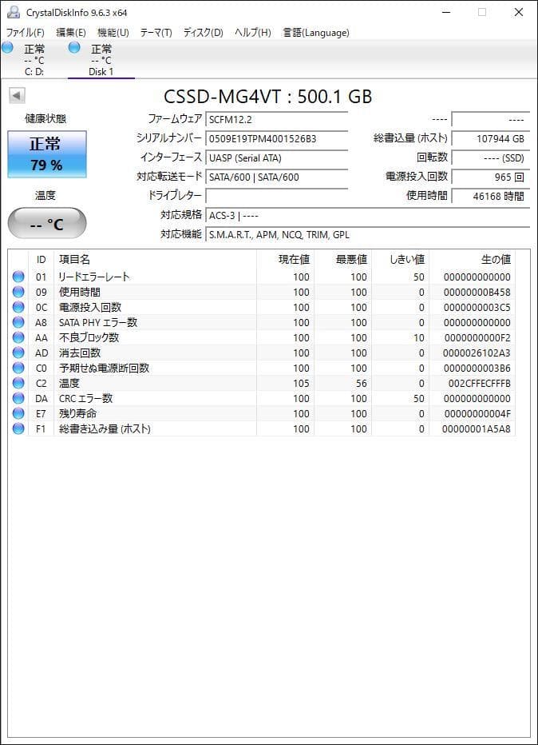Click the row name 消去回数
Screen dimensions: 538x745
pyautogui.click(x=79, y=353)
